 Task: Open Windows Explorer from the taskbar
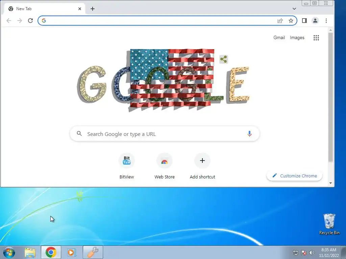pyautogui.click(x=30, y=252)
